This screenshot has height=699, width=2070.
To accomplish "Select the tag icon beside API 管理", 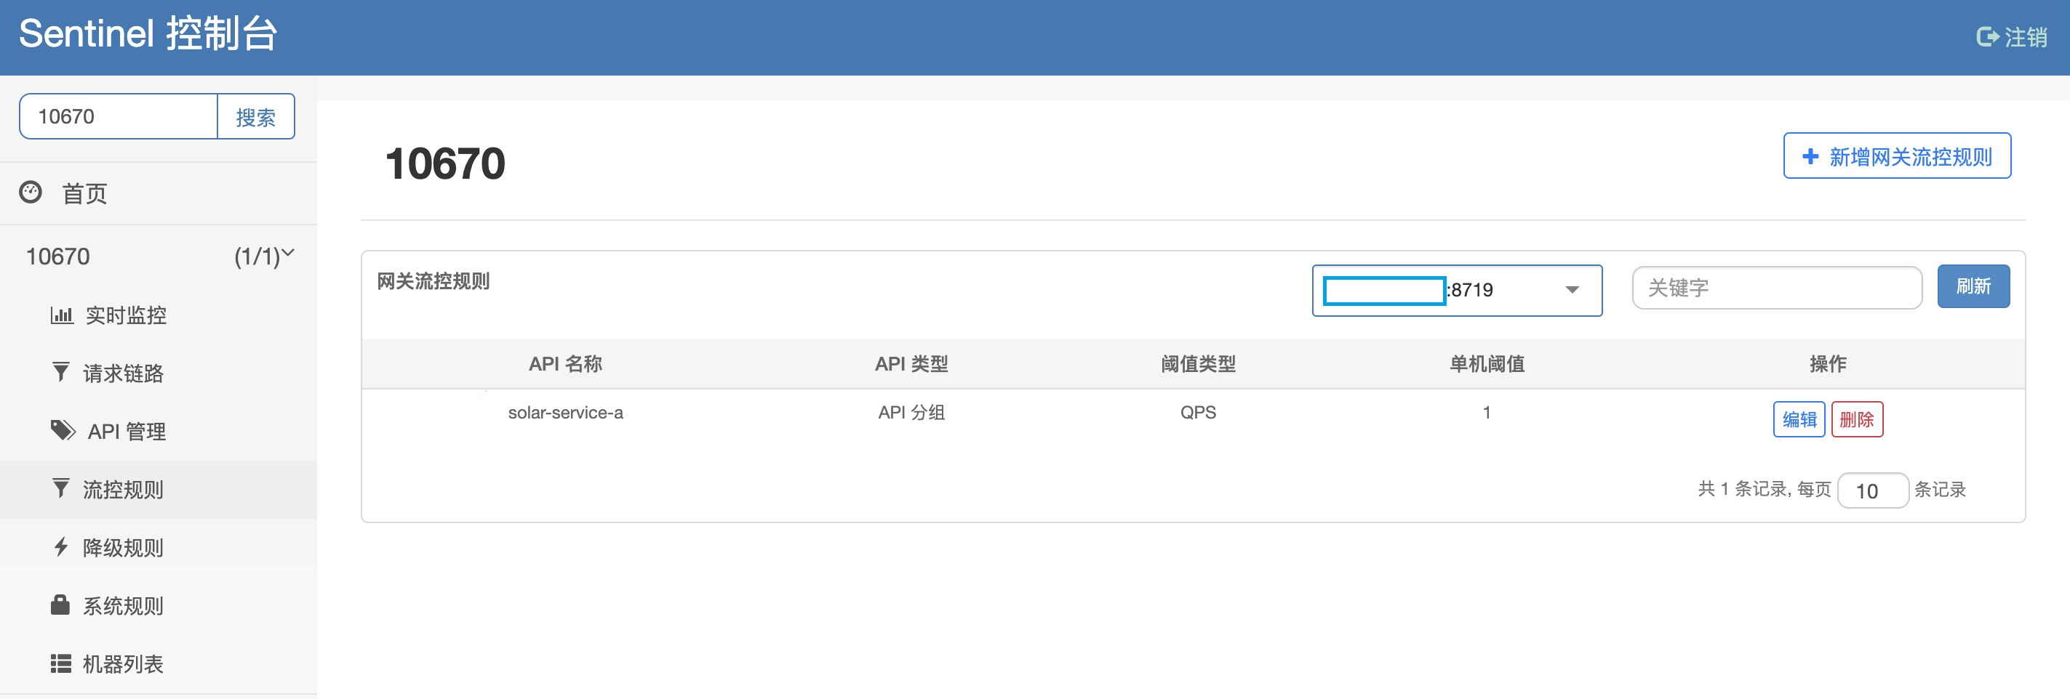I will click(x=63, y=431).
